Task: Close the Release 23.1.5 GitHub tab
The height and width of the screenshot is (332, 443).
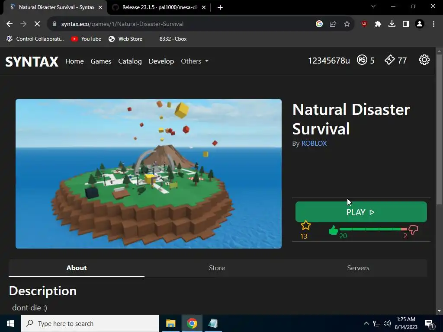Action: tap(204, 7)
